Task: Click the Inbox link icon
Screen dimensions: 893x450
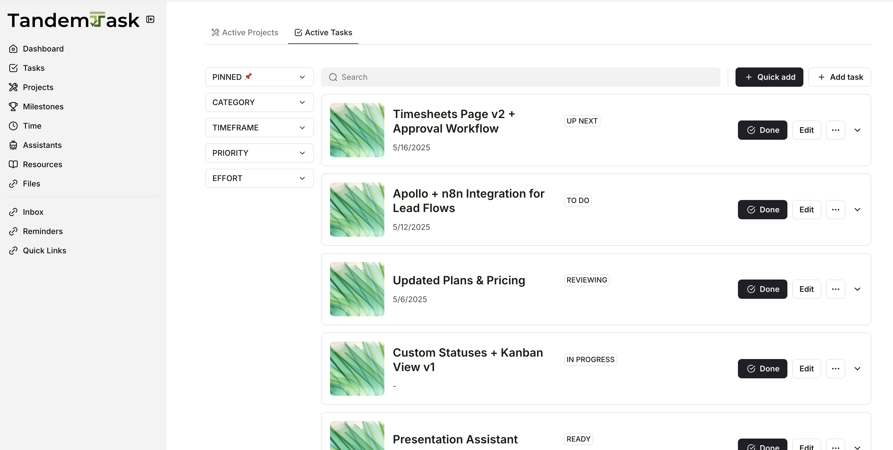Action: pyautogui.click(x=13, y=212)
